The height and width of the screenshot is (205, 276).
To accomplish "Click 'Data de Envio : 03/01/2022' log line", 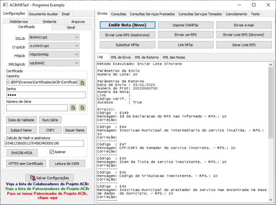I will point(126,85).
